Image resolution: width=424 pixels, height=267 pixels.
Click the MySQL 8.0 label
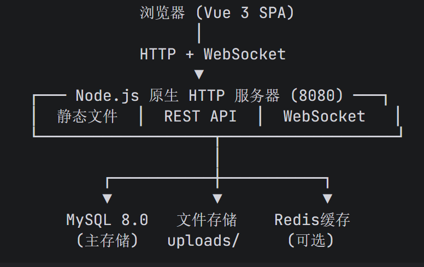107,220
